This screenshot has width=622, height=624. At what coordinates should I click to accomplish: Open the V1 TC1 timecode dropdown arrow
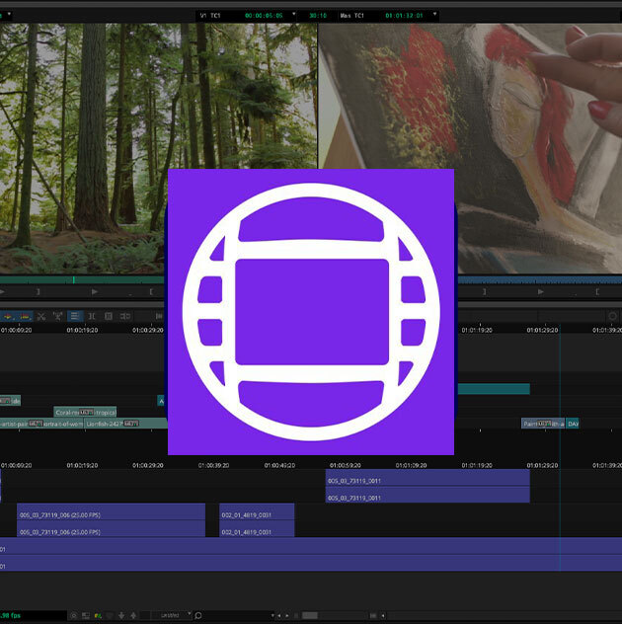coord(294,14)
